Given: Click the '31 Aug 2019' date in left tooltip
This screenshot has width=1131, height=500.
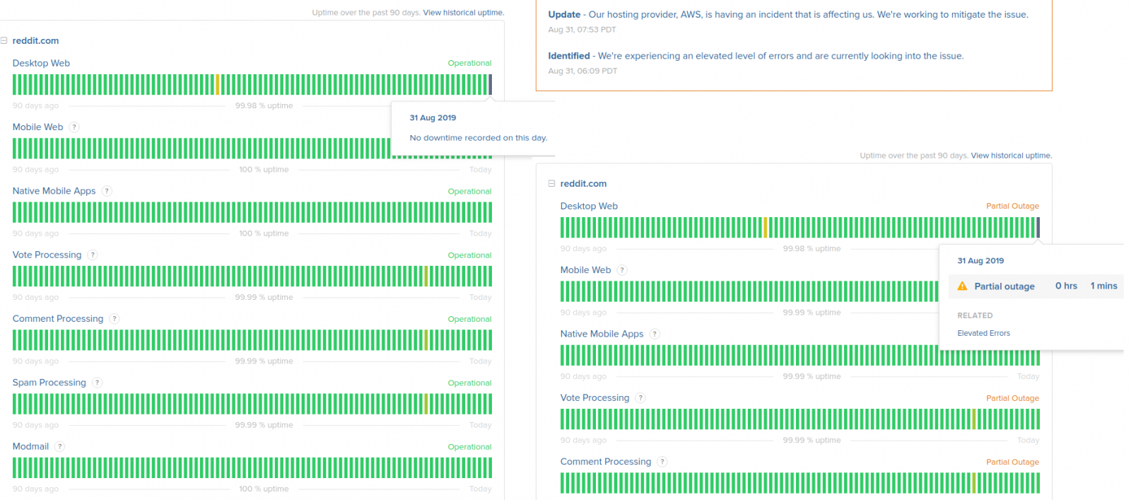Looking at the screenshot, I should tap(433, 118).
